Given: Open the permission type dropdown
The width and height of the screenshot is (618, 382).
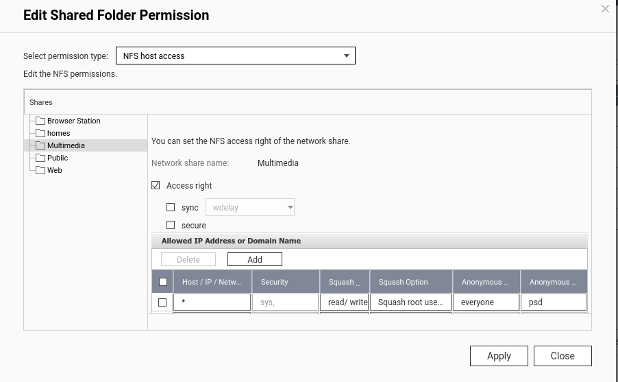Looking at the screenshot, I should tap(235, 56).
